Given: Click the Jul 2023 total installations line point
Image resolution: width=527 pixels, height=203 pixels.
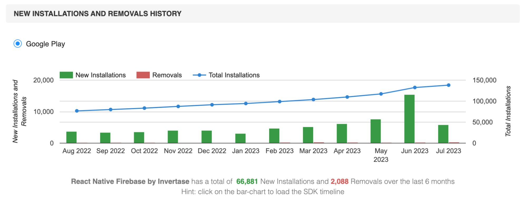Looking at the screenshot, I should [448, 85].
